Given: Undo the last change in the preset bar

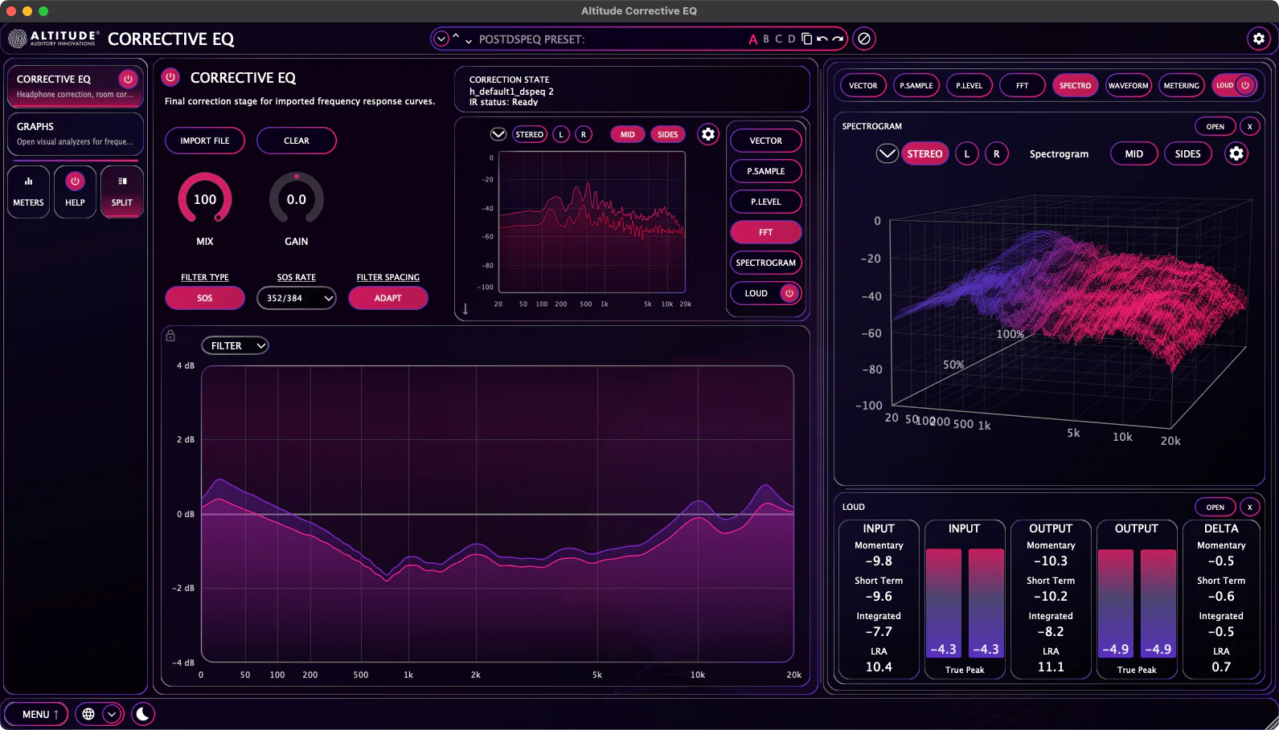Looking at the screenshot, I should pyautogui.click(x=822, y=39).
